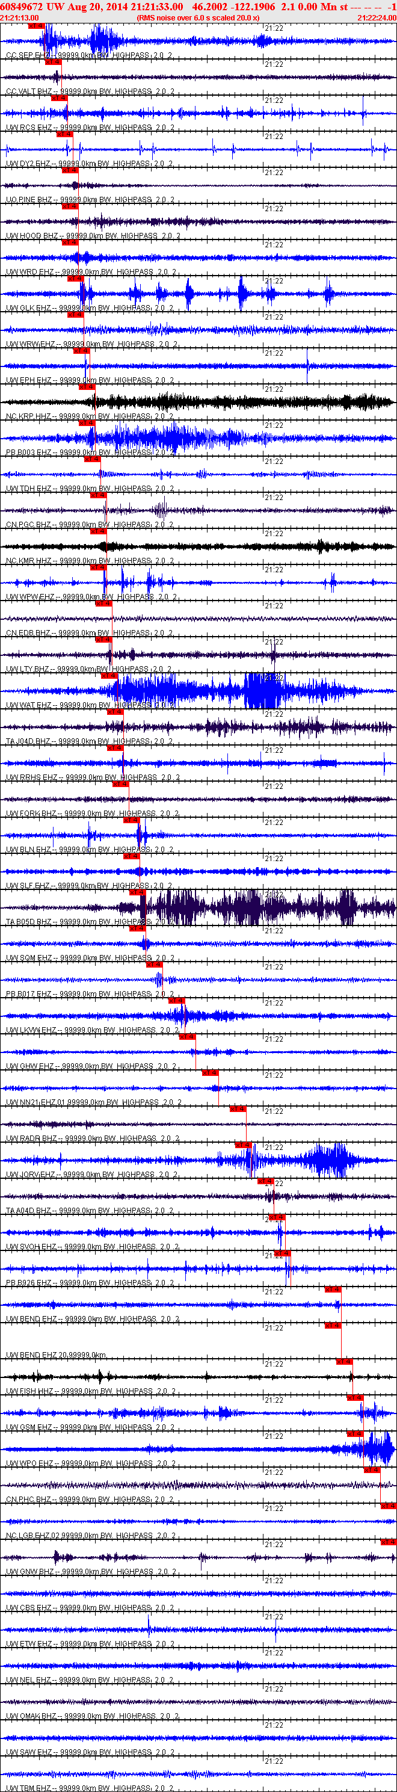397x1792 pixels.
Task: Click the red pick marker on CC.SEP trace
Action: 36,26
